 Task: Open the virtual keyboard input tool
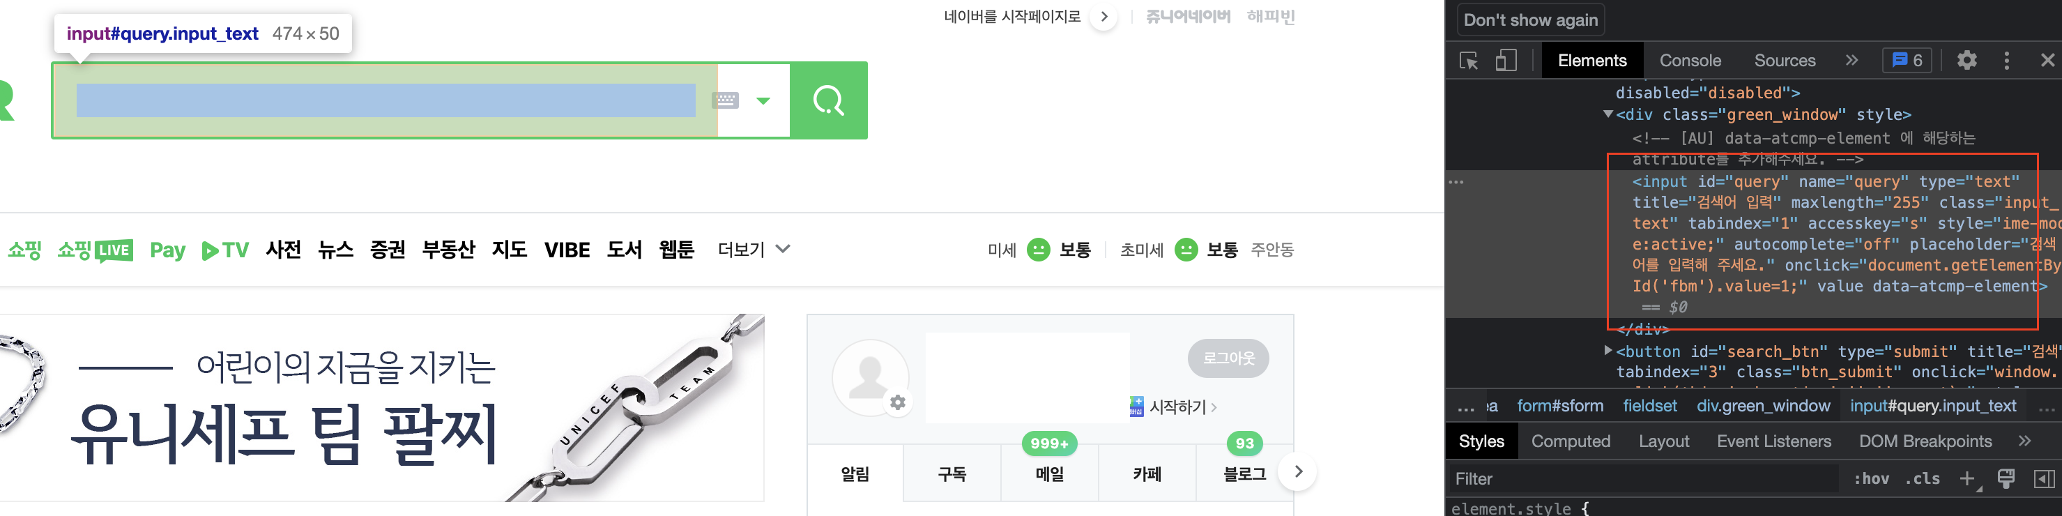coord(725,100)
